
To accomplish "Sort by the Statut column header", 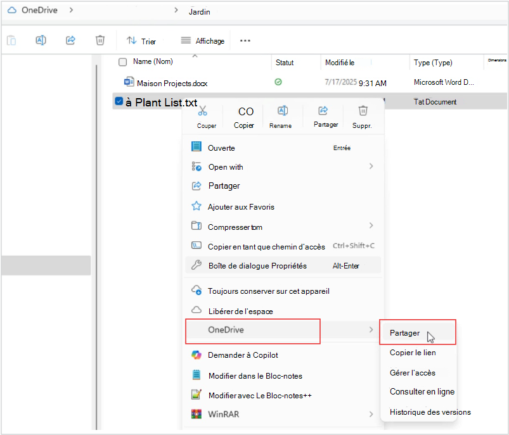I will pos(285,63).
